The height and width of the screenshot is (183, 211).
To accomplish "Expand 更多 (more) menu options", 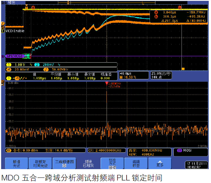I will click(x=160, y=163).
